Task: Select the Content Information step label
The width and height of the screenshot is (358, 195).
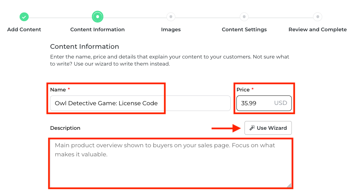Action: [x=98, y=30]
